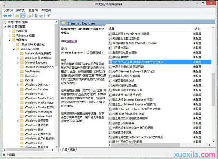Click folder icon beside OneDrive
The width and height of the screenshot is (218, 159).
[22, 76]
